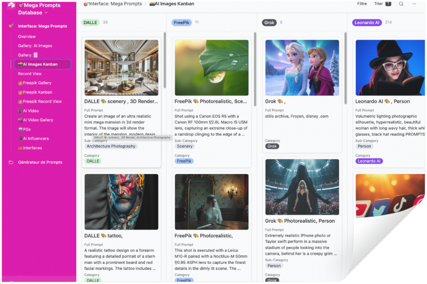Select AI Images Kanban in the sidebar
This screenshot has width=427, height=284.
[x=42, y=64]
